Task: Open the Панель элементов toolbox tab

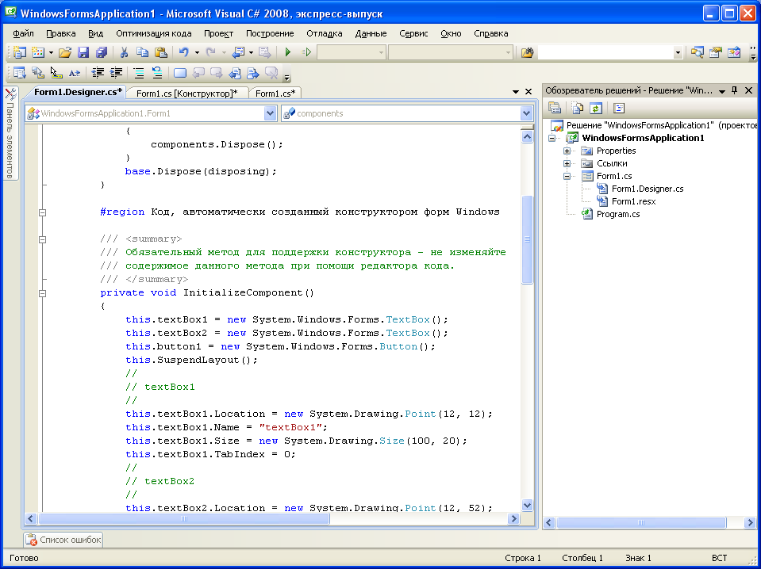Action: (x=10, y=133)
